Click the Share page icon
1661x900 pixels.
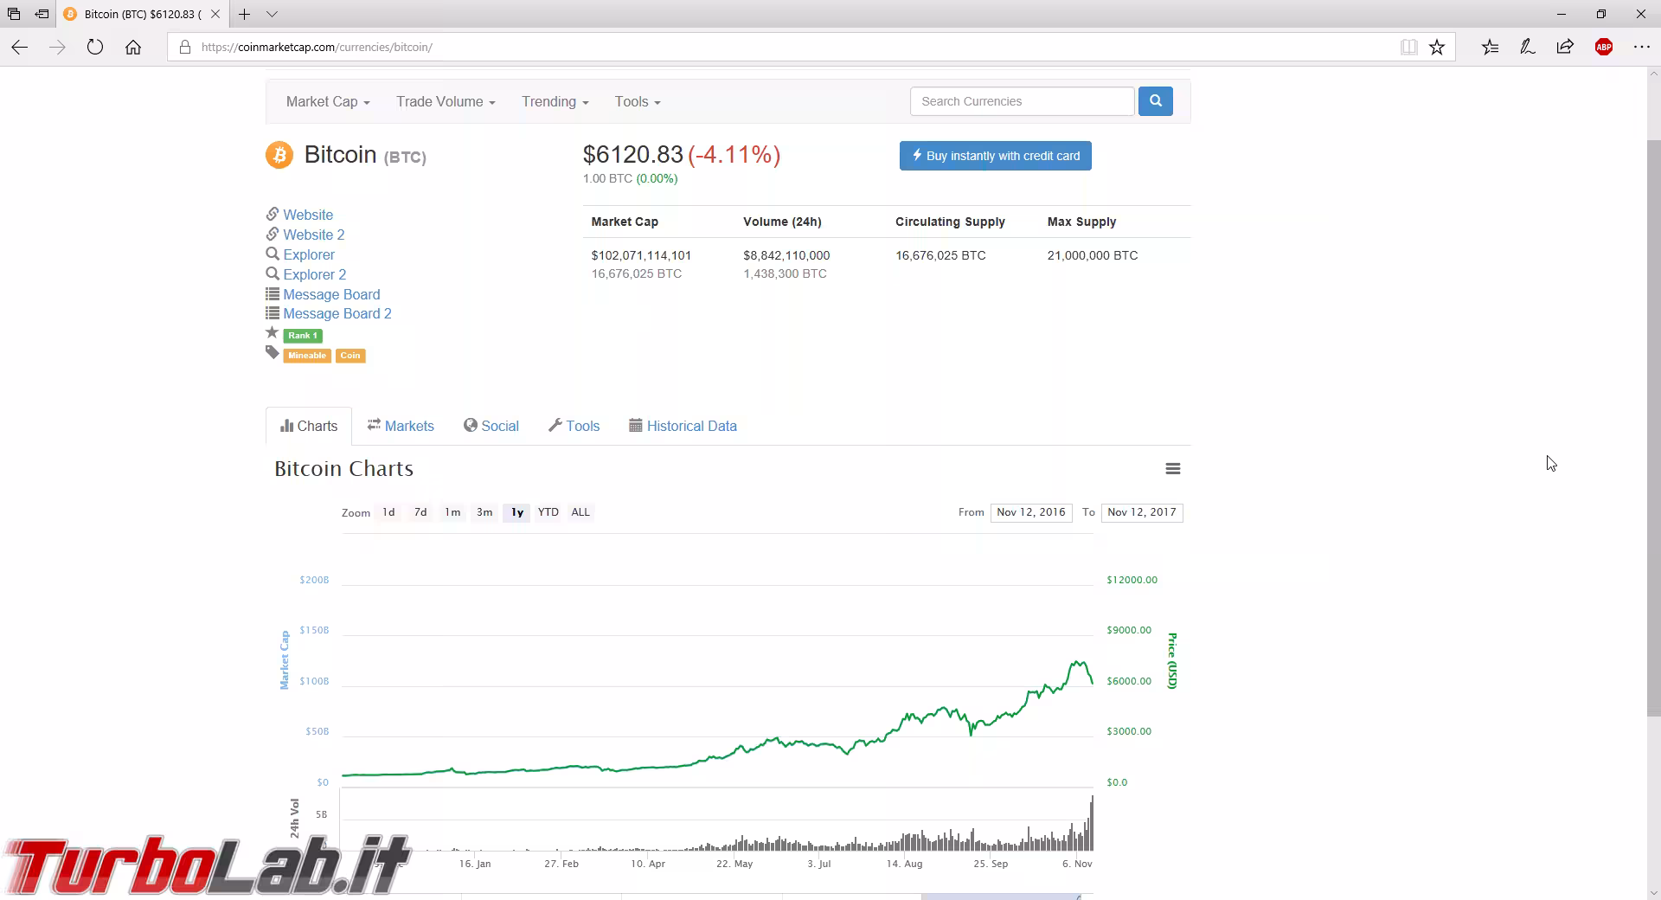(1565, 48)
